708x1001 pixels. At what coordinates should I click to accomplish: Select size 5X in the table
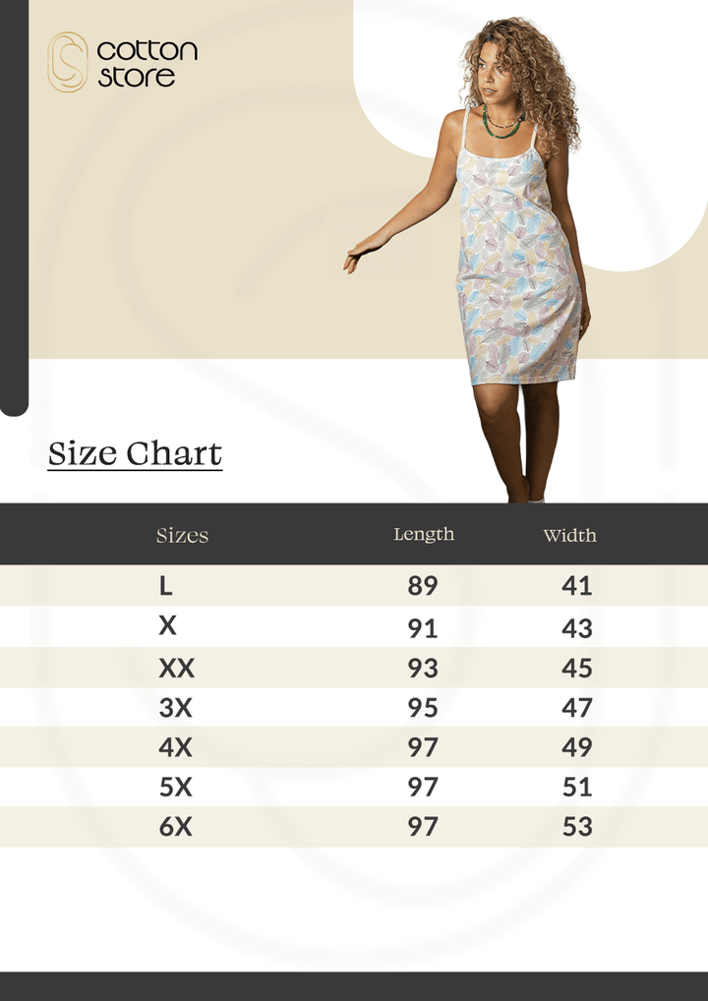(x=176, y=788)
